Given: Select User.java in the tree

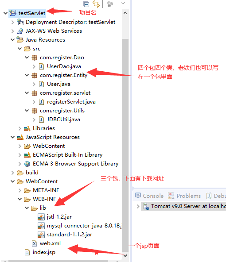Looking at the screenshot, I should [x=58, y=84].
